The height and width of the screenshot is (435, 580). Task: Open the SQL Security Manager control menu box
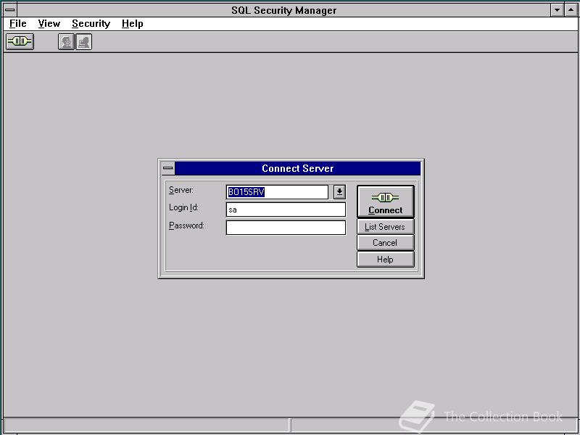tap(10, 10)
